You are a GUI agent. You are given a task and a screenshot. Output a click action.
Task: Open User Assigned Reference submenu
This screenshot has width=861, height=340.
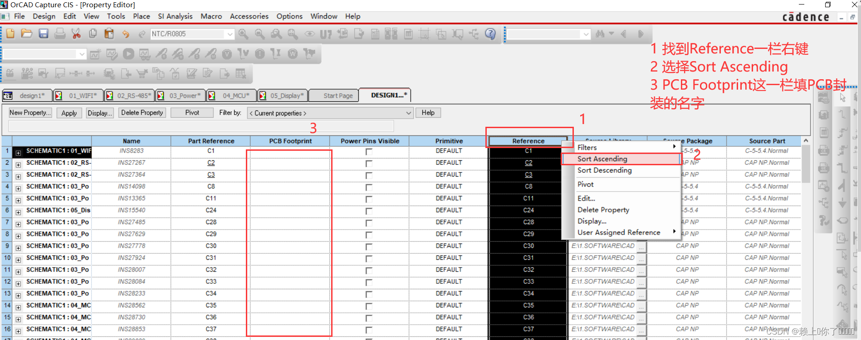[x=621, y=232]
